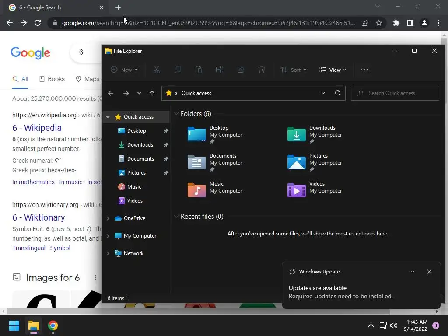Image resolution: width=448 pixels, height=336 pixels.
Task: Unpin Desktop in the navigation pane
Action: [166, 131]
